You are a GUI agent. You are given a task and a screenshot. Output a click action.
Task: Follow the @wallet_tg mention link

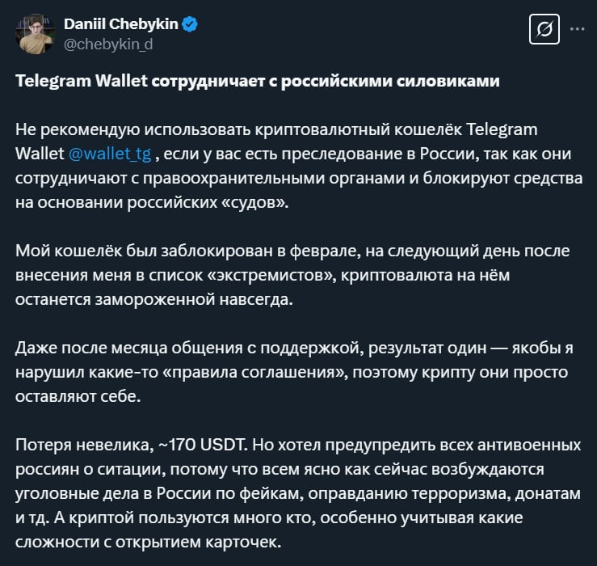[x=104, y=154]
